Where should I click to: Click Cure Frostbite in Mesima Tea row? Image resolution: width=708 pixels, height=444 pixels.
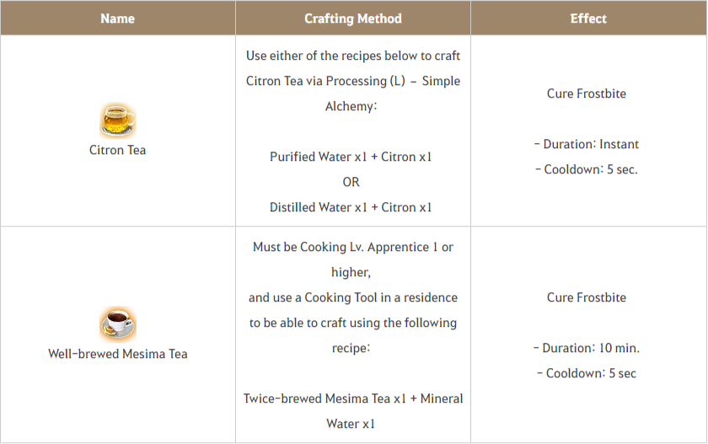point(587,297)
